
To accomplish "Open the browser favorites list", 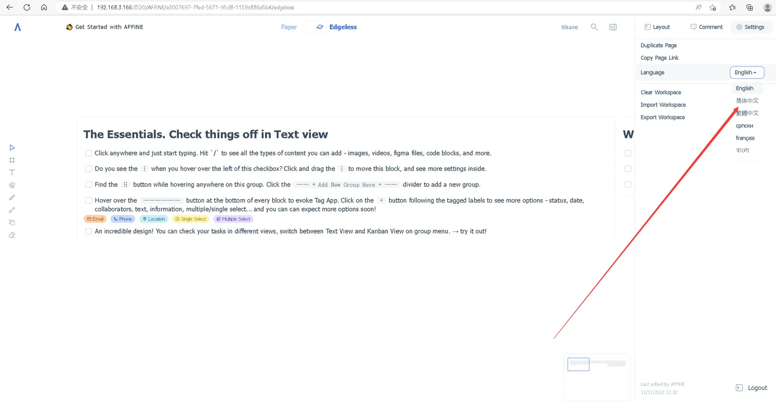I will point(733,8).
